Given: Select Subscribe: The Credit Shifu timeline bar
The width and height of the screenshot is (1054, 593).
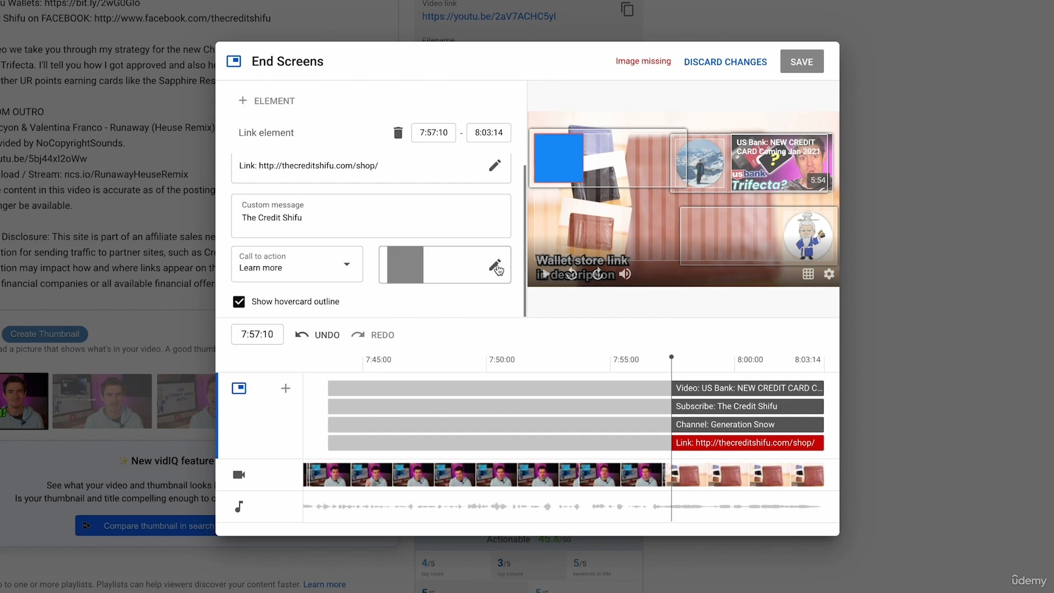Looking at the screenshot, I should 747,406.
